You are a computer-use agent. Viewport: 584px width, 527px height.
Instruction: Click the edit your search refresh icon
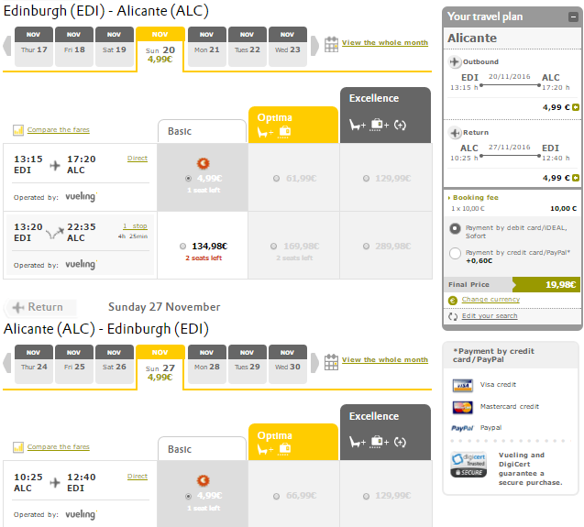point(453,316)
